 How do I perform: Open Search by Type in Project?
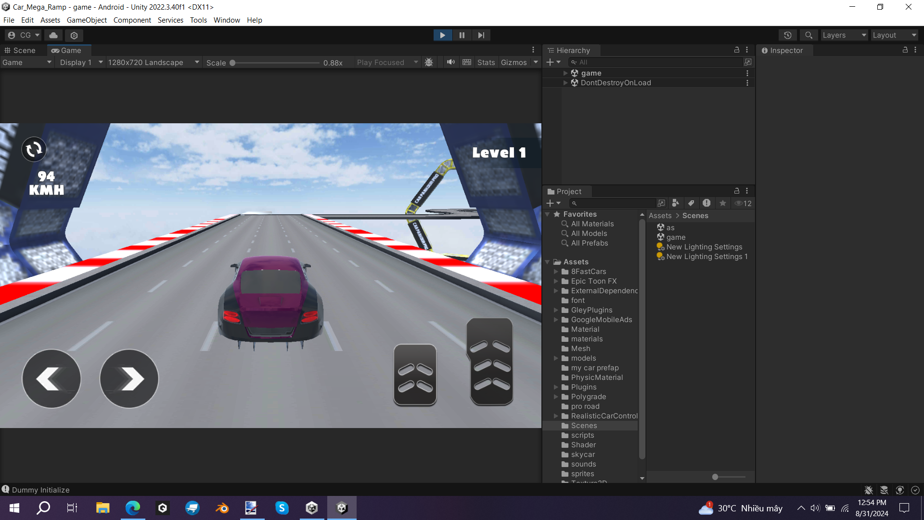pos(676,203)
